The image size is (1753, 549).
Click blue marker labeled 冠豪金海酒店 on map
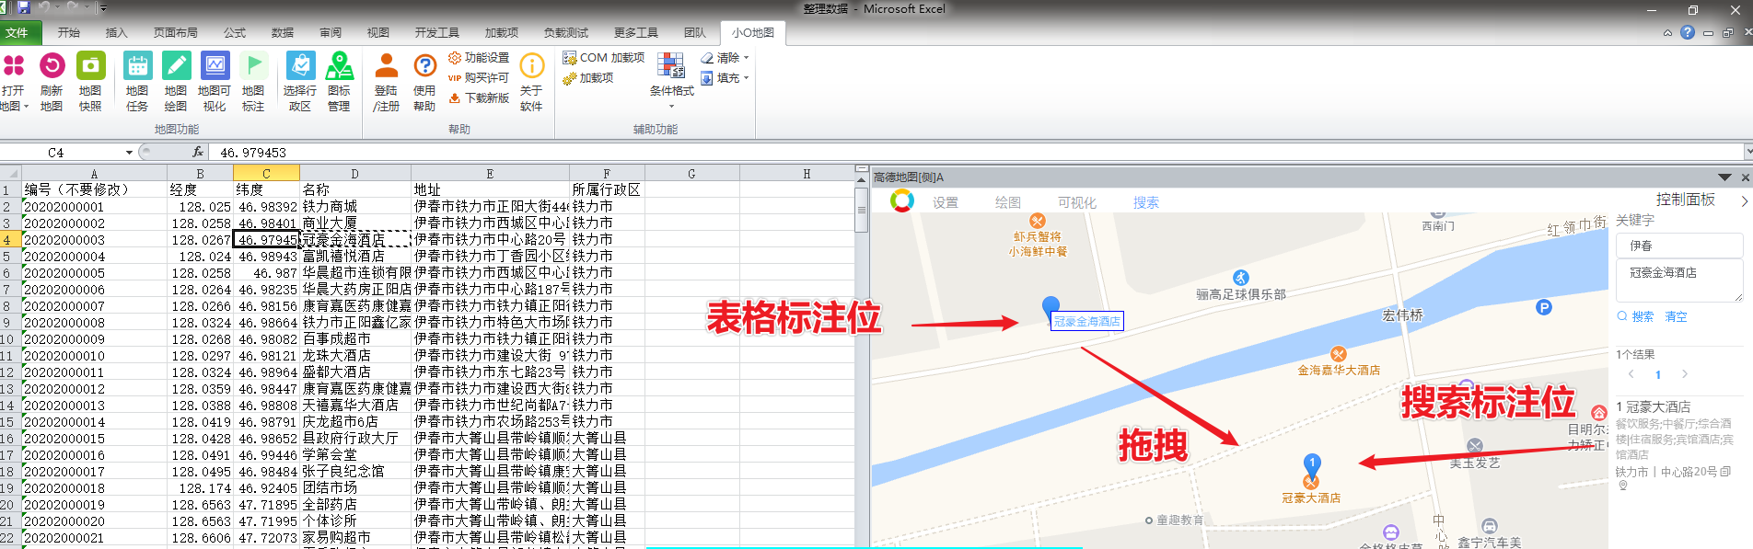[x=1051, y=306]
